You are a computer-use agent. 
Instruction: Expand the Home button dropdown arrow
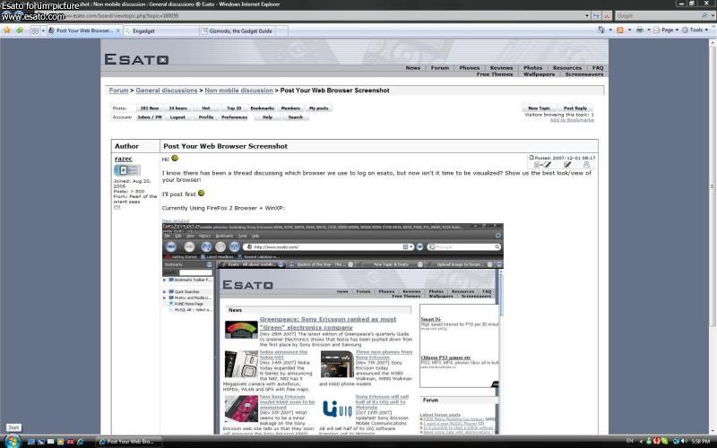point(610,30)
